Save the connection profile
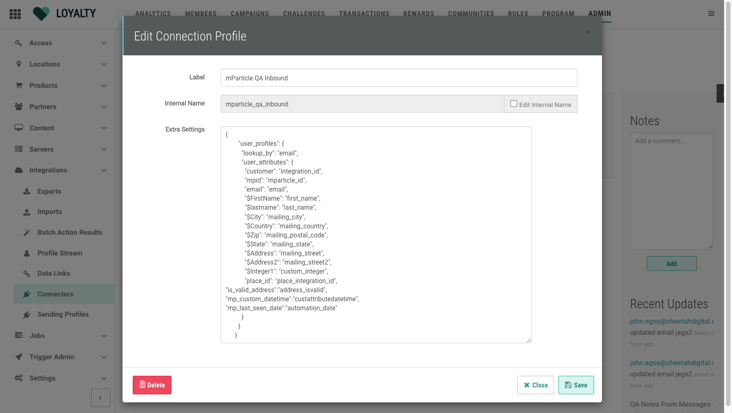This screenshot has height=413, width=732. tap(576, 385)
